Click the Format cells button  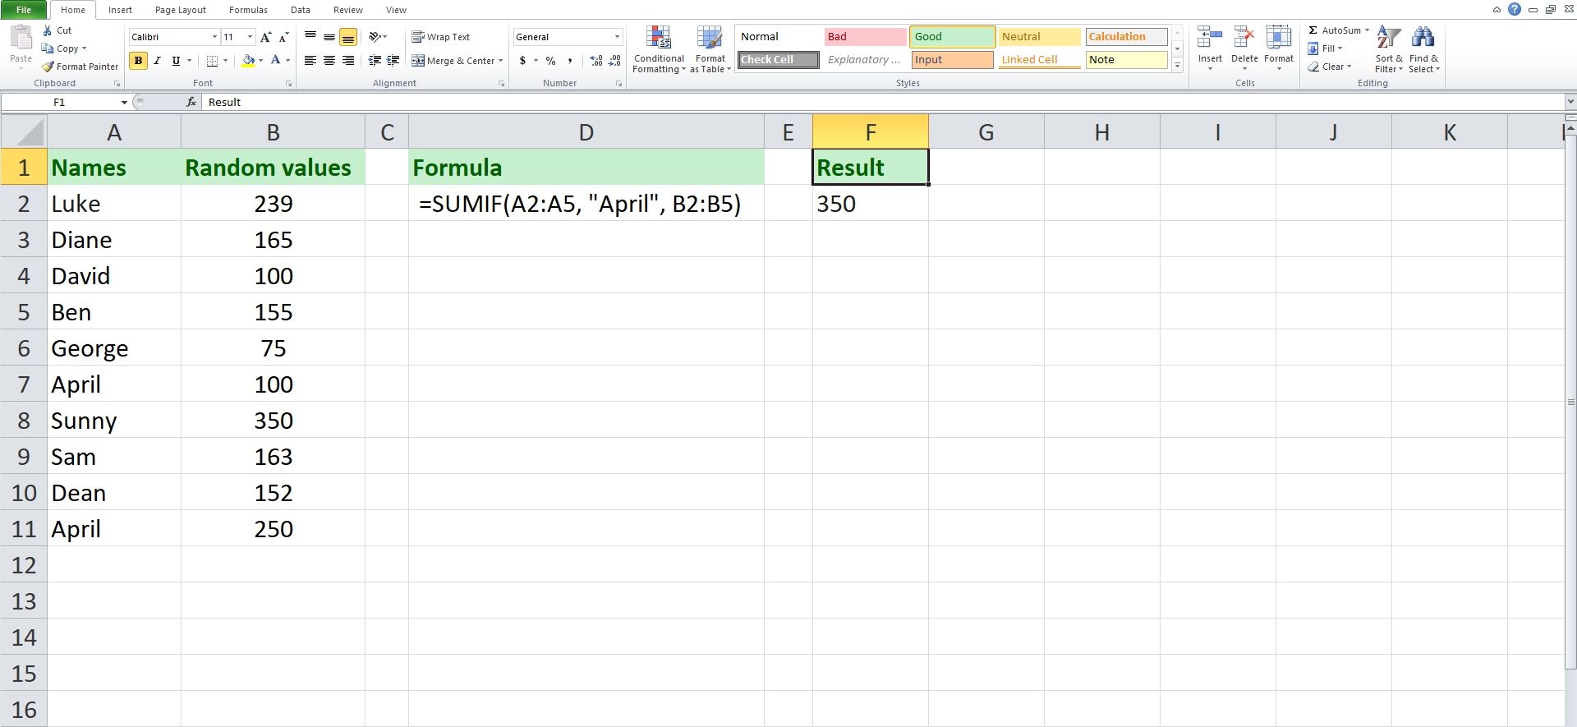(1279, 49)
